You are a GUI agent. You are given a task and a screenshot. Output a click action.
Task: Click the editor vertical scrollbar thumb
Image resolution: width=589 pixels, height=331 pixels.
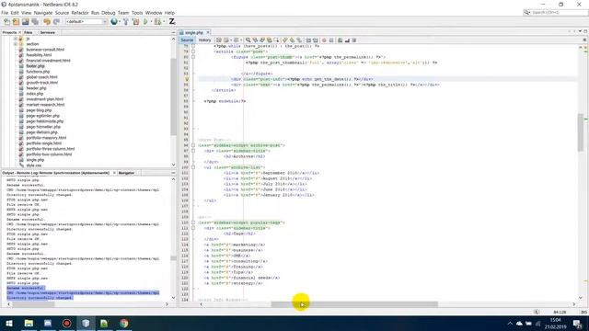[x=581, y=132]
